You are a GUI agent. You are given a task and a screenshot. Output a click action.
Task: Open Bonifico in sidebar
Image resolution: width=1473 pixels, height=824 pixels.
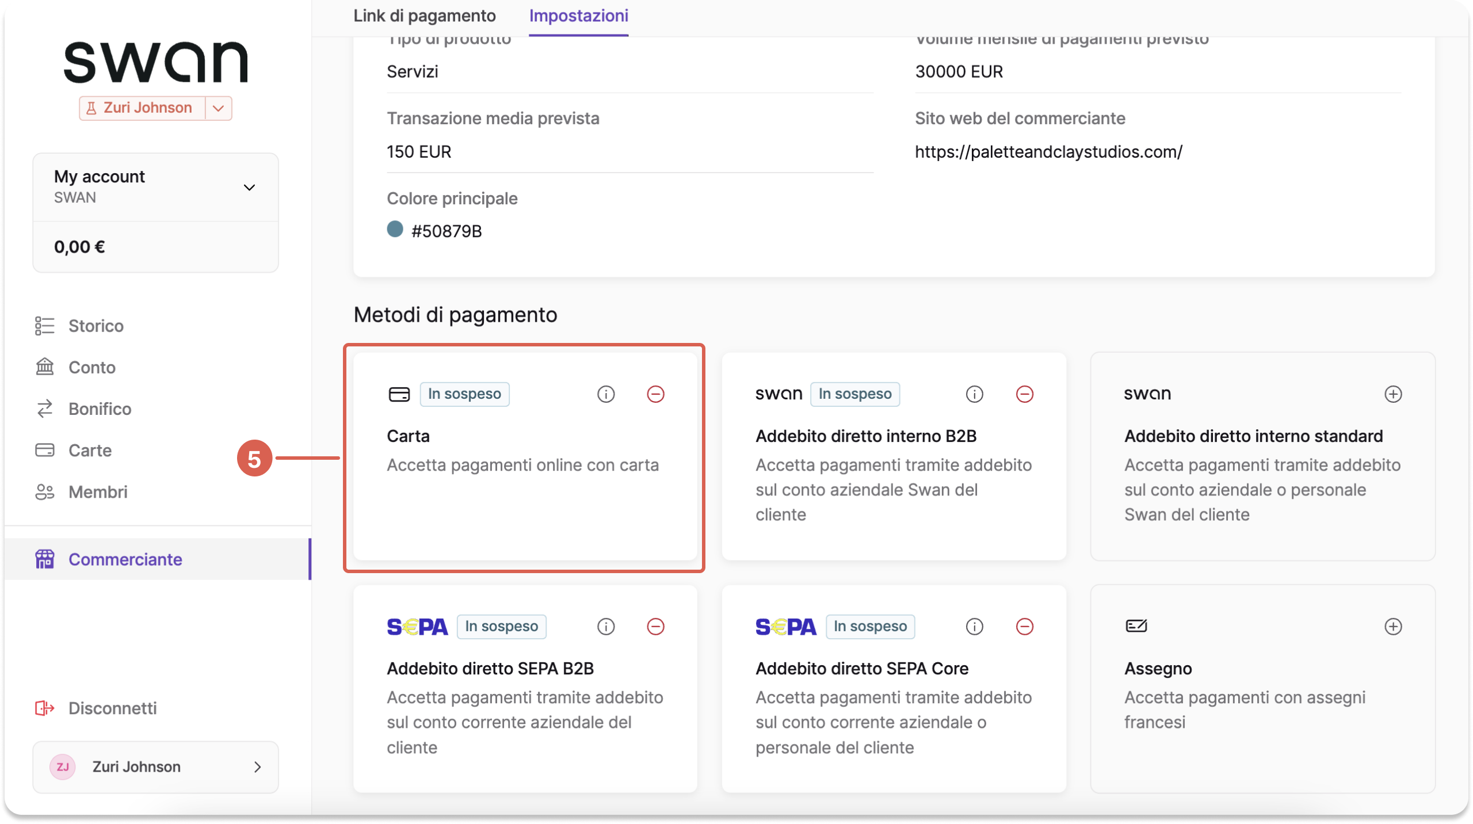tap(100, 409)
